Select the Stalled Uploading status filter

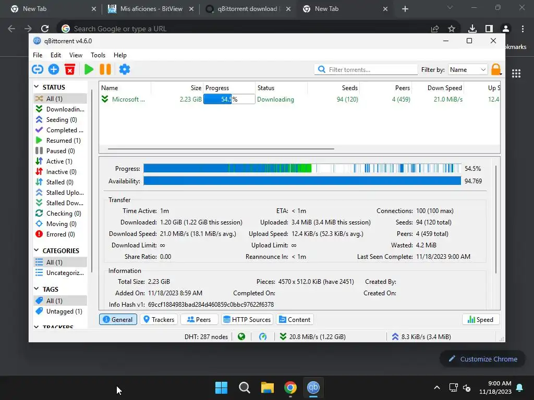click(x=60, y=193)
